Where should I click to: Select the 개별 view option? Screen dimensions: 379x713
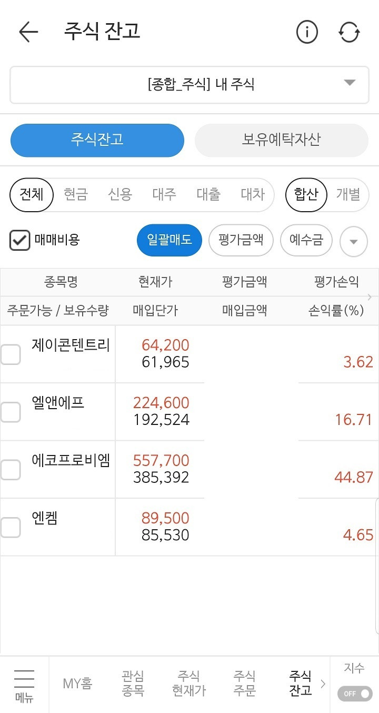[x=348, y=194]
